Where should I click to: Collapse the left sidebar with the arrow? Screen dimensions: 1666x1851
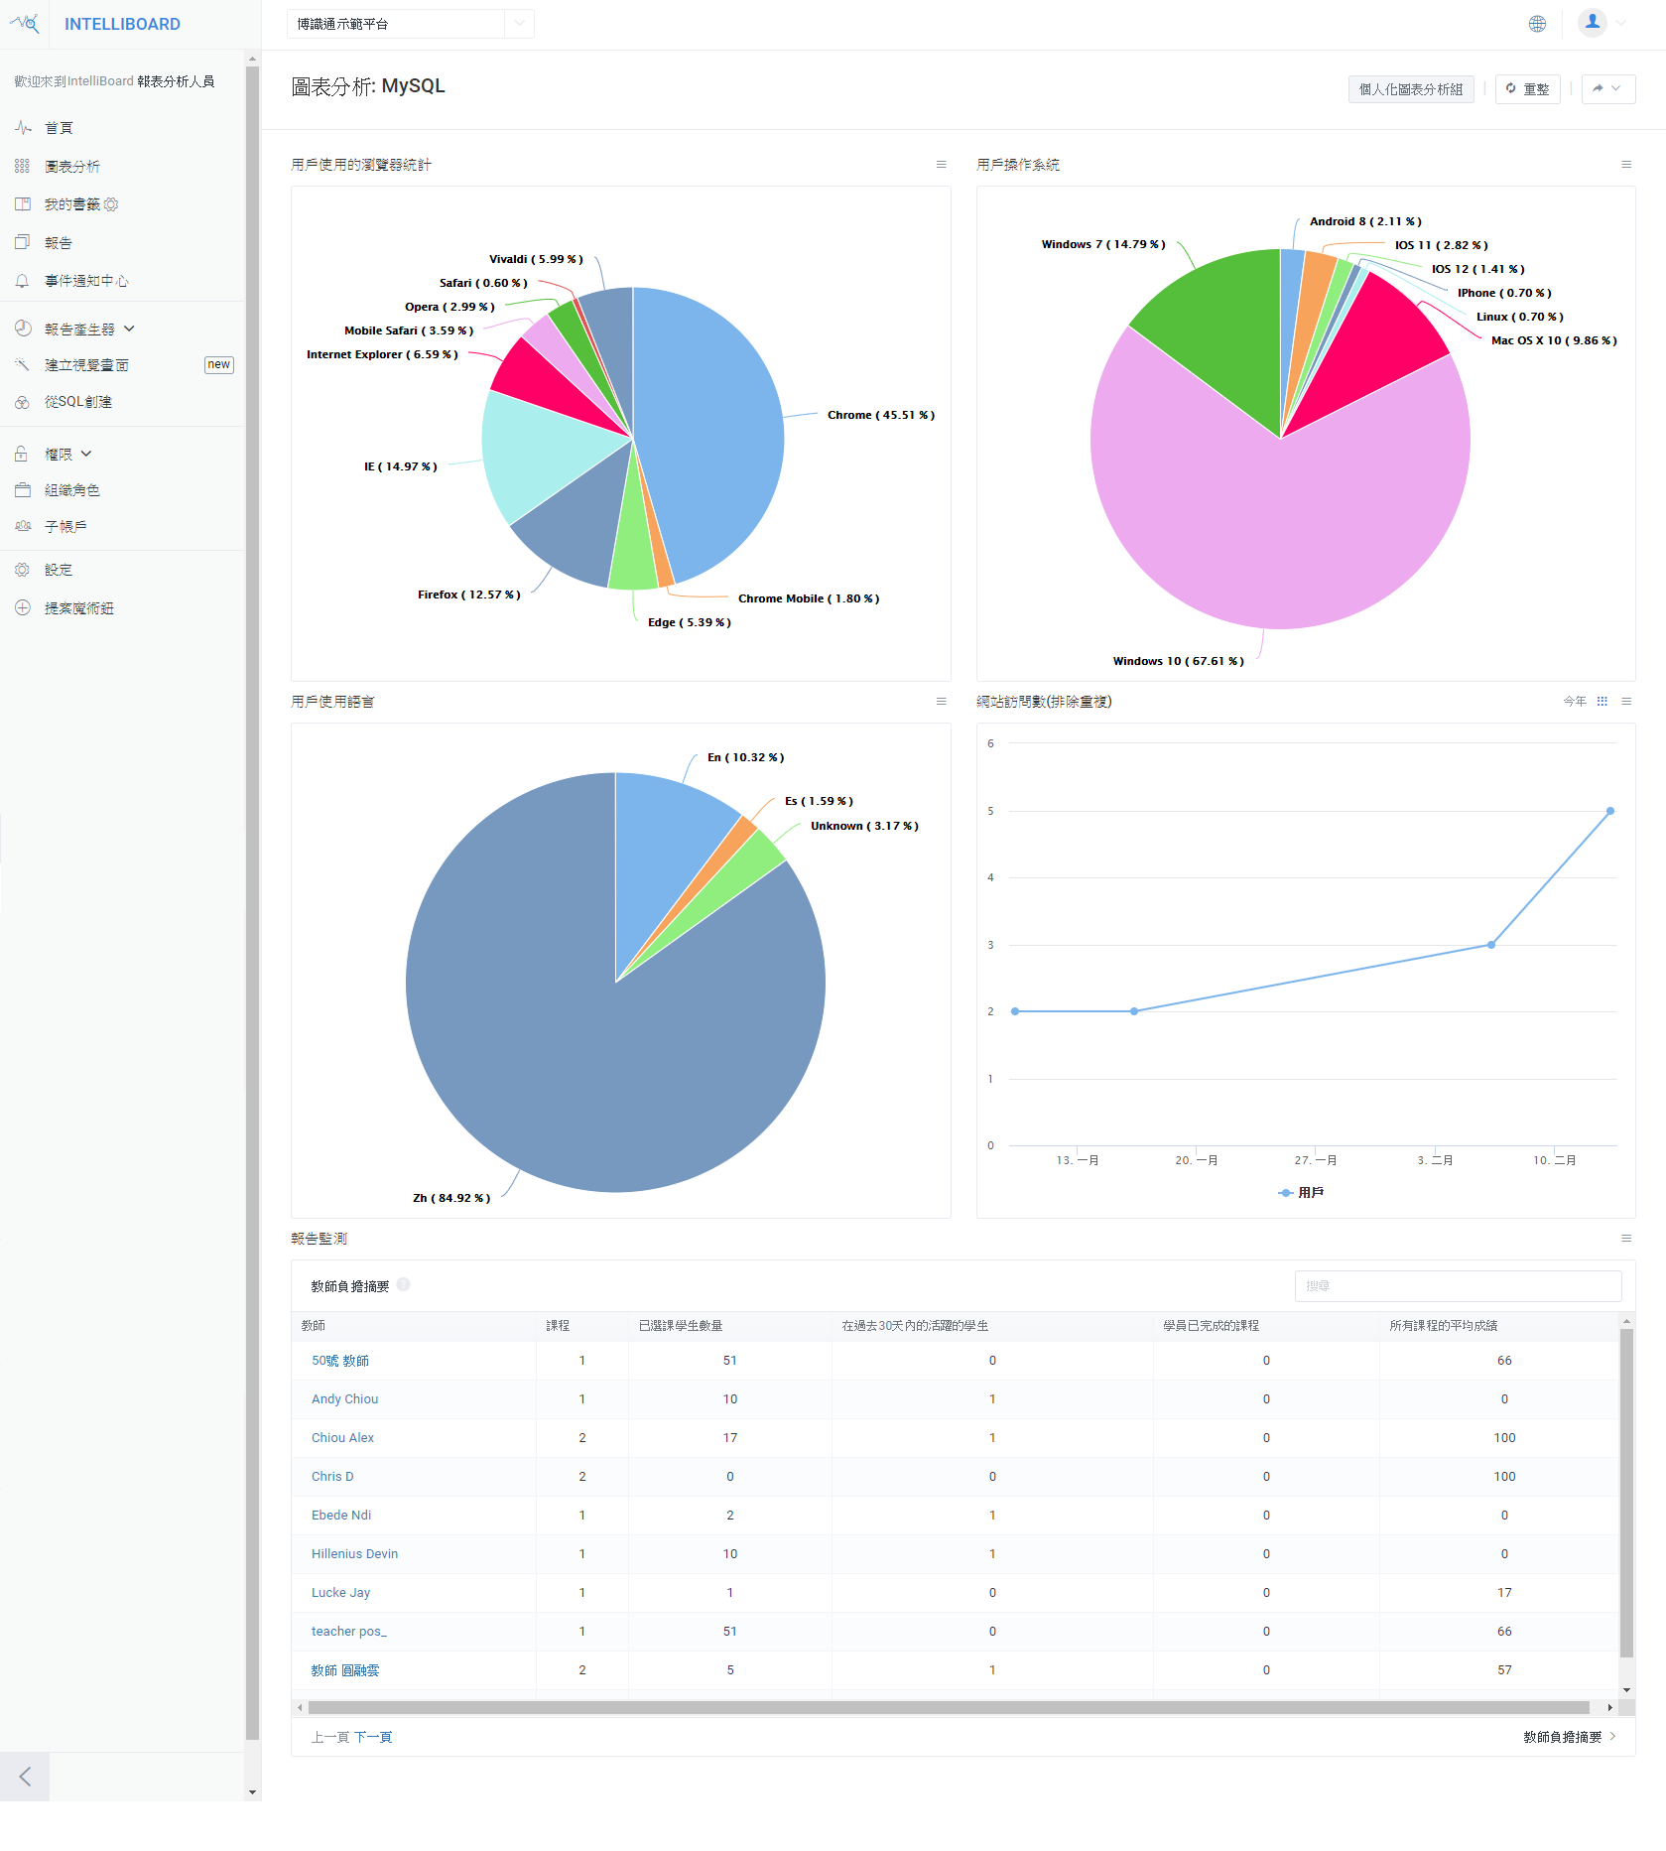pyautogui.click(x=25, y=1777)
